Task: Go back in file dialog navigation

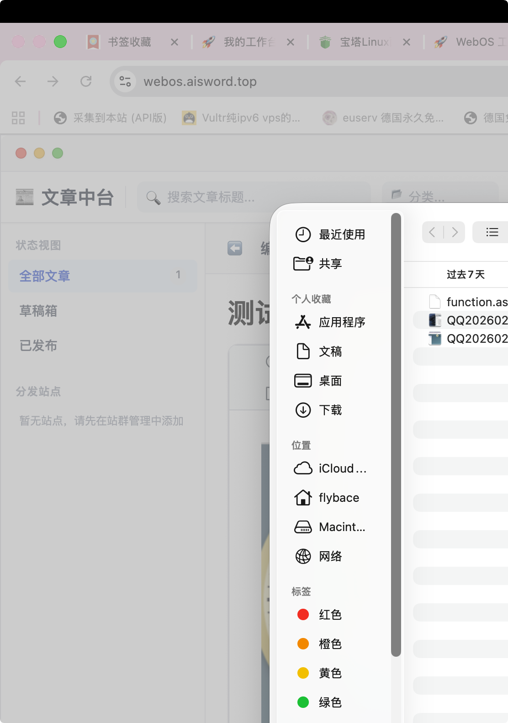Action: coord(432,232)
